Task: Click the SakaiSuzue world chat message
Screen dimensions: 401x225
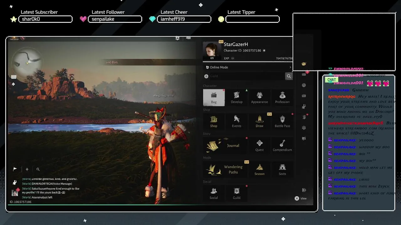Action: [51, 190]
